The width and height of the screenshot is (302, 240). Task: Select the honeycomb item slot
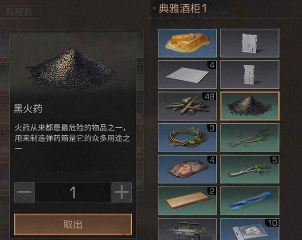(187, 43)
